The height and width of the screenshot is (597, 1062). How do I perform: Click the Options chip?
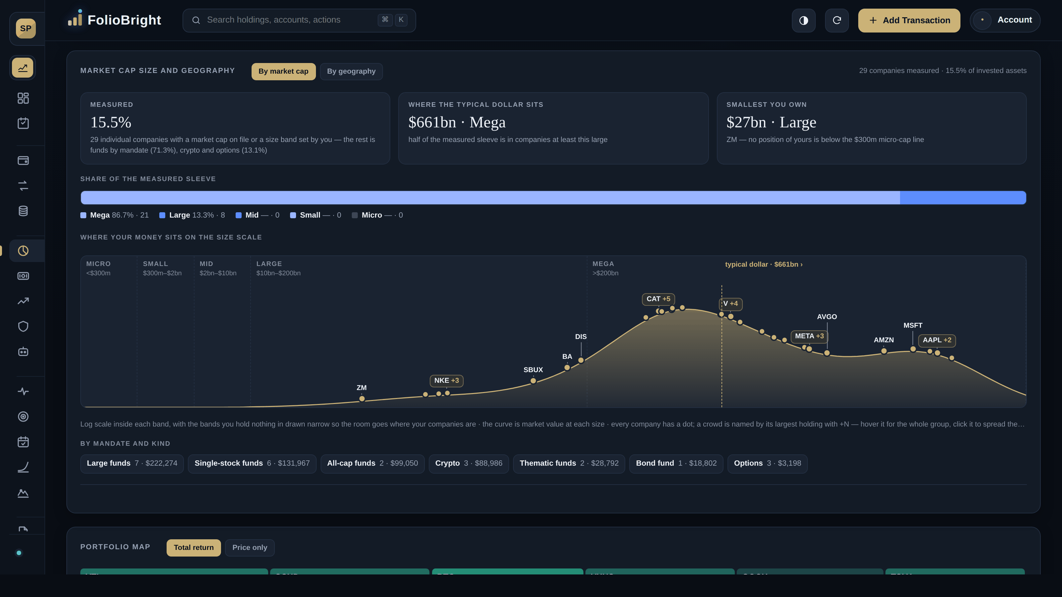click(x=767, y=464)
